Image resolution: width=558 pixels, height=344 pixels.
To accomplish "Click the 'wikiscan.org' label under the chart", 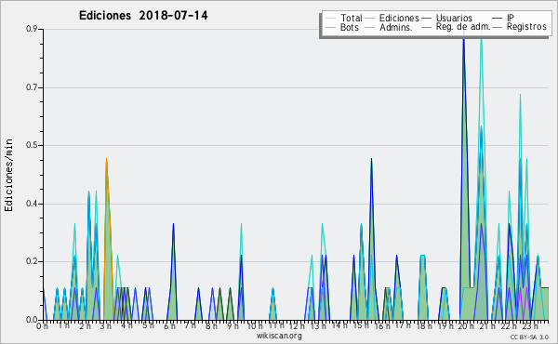I will [x=279, y=336].
